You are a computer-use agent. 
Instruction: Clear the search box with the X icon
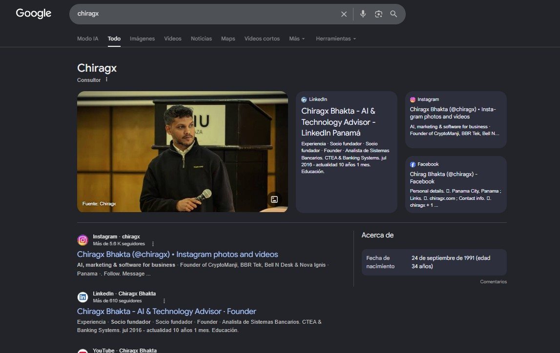pos(344,14)
